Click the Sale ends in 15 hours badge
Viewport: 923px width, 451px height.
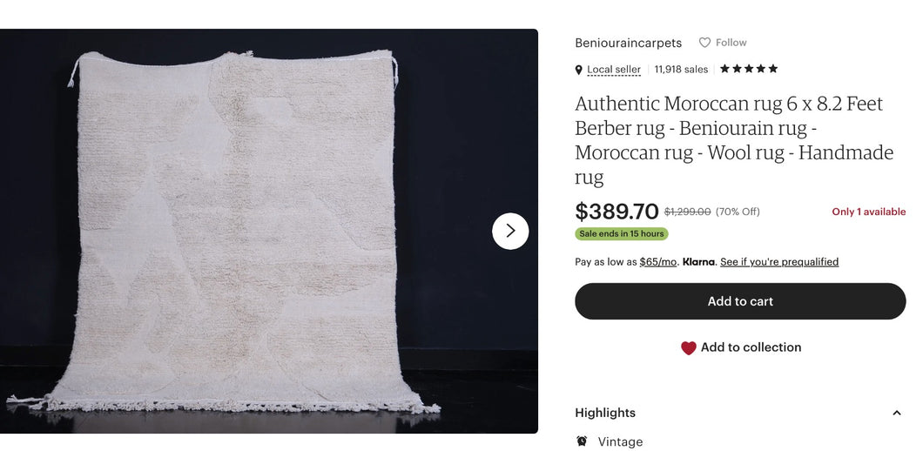622,233
